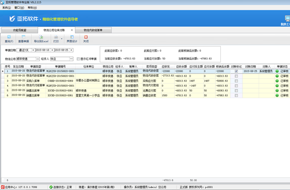This screenshot has width=290, height=190.
Task: Check 对账标记 checkbox in row 2
Action: pos(236,76)
